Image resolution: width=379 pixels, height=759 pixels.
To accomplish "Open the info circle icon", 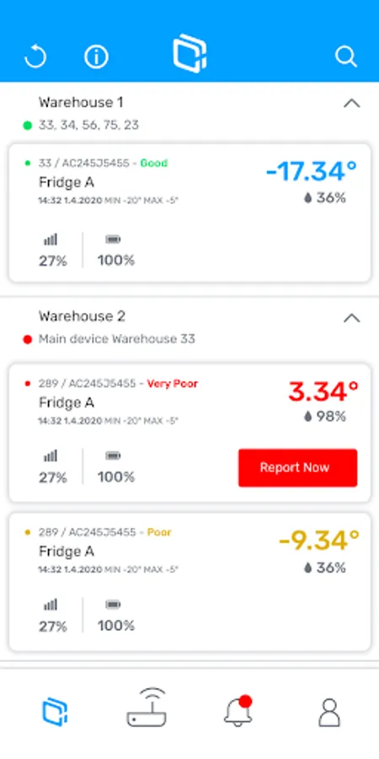I will coord(96,57).
